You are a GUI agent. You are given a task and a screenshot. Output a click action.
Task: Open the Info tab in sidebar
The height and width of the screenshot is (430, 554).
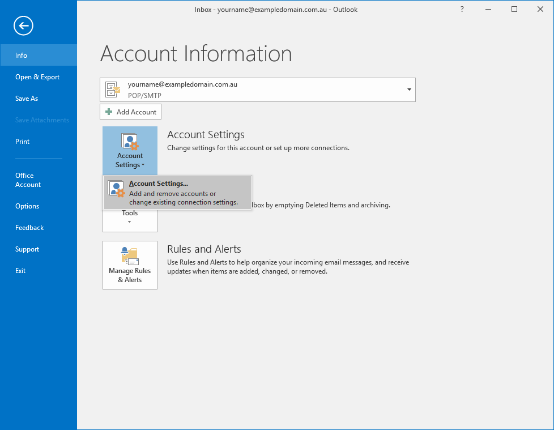pos(22,56)
